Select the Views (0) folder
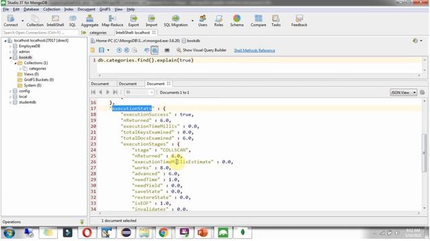 pos(32,74)
